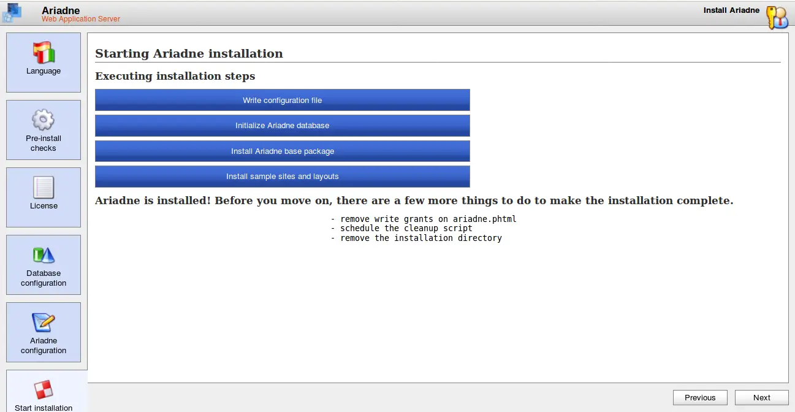Go to the Database configuration step label
Viewport: 795px width, 412px height.
pyautogui.click(x=44, y=278)
